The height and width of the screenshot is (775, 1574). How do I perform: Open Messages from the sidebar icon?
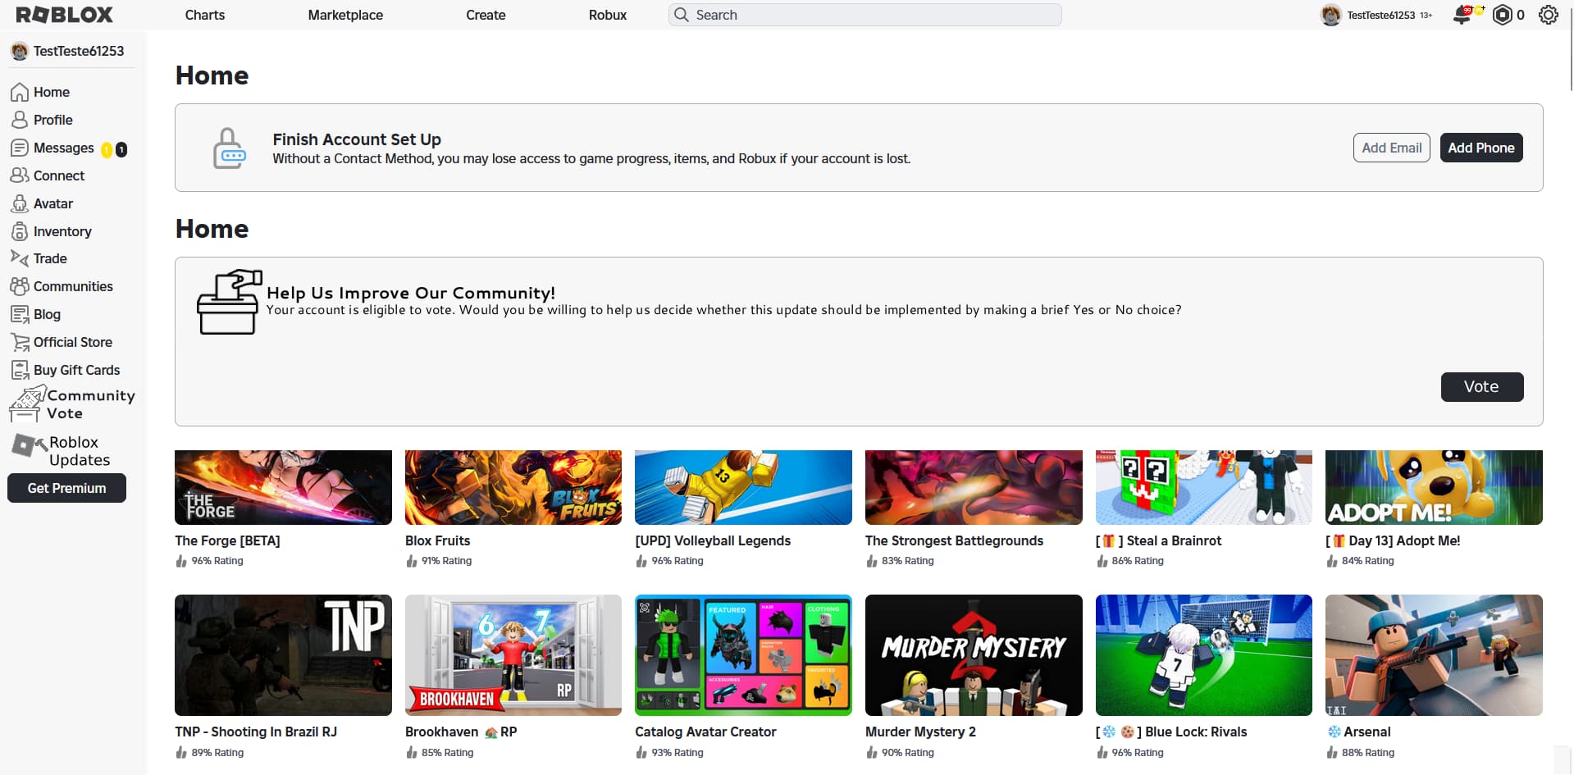20,148
